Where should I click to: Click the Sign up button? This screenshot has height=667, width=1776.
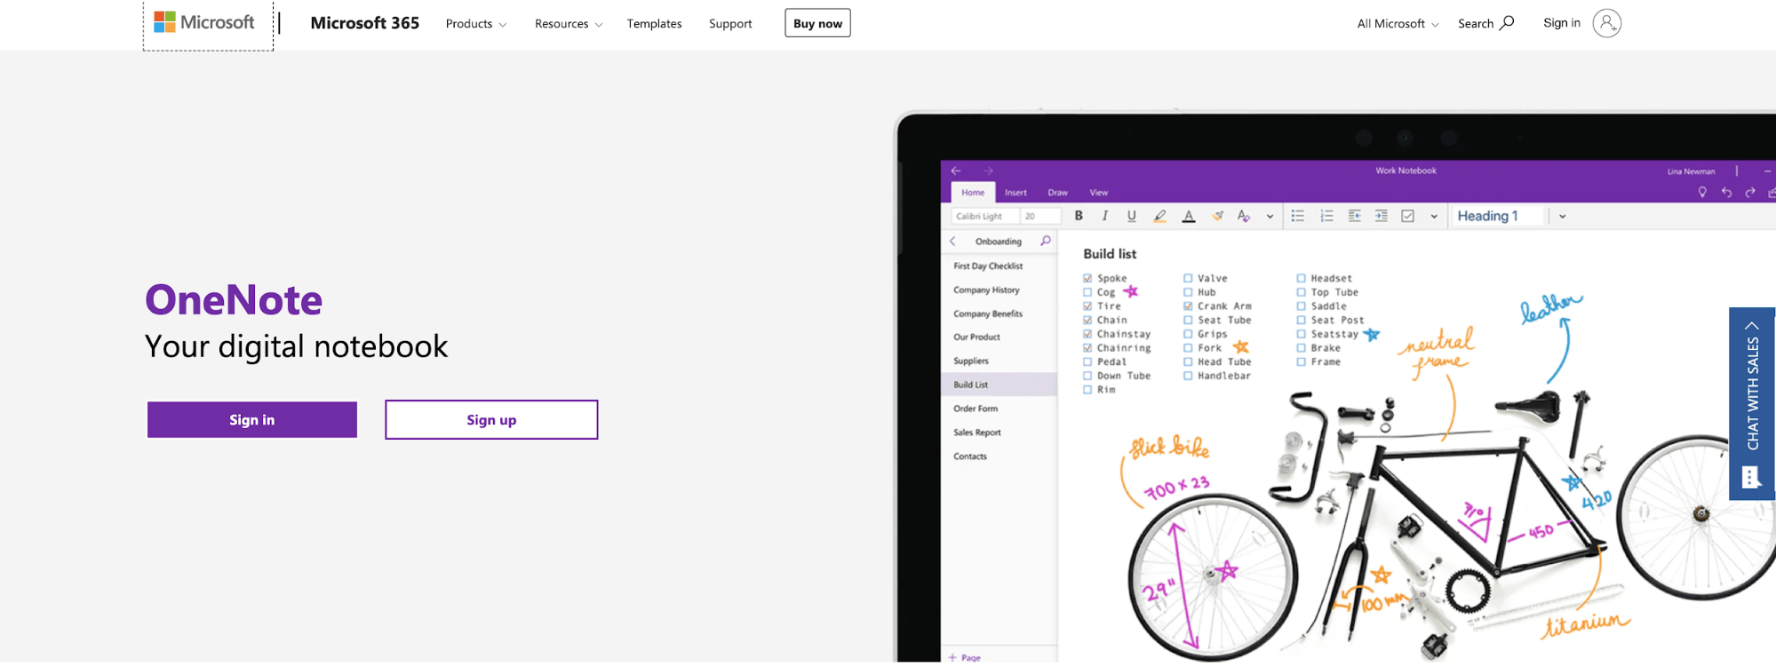coord(491,420)
